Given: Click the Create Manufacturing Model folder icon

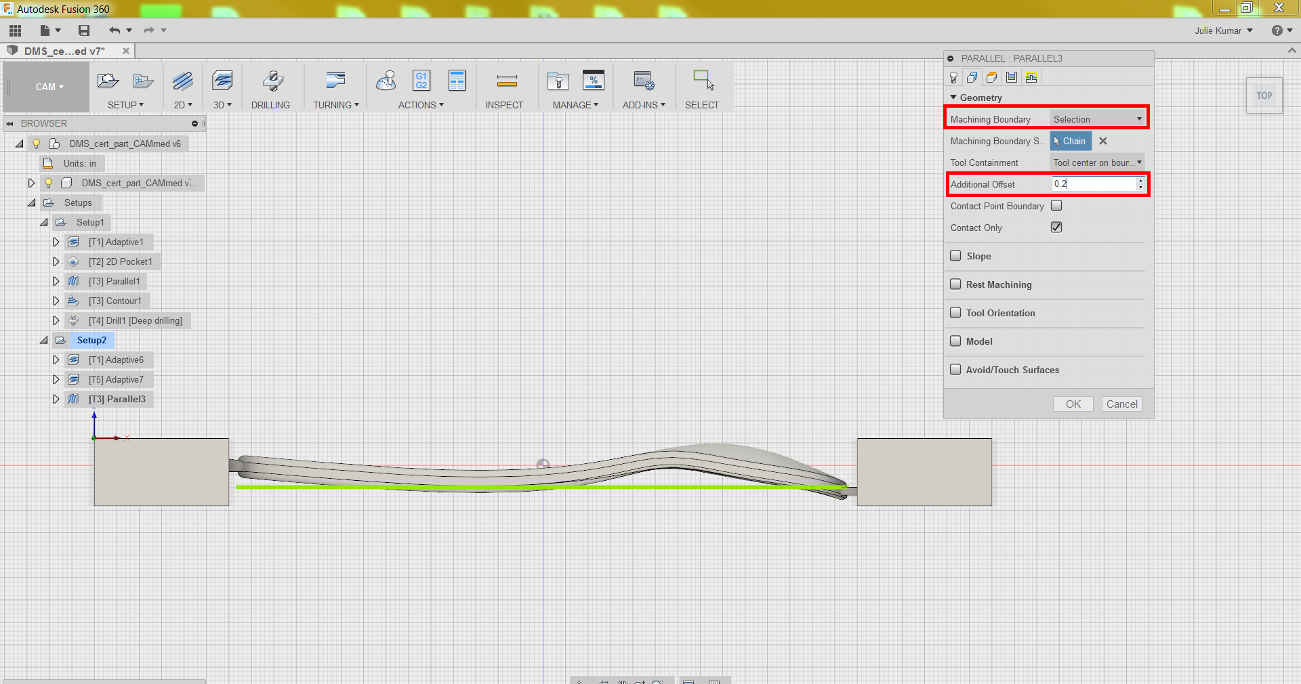Looking at the screenshot, I should [x=143, y=81].
